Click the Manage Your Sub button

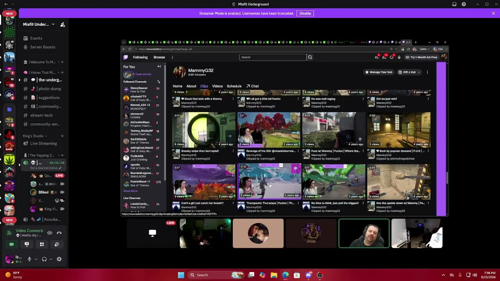(379, 72)
